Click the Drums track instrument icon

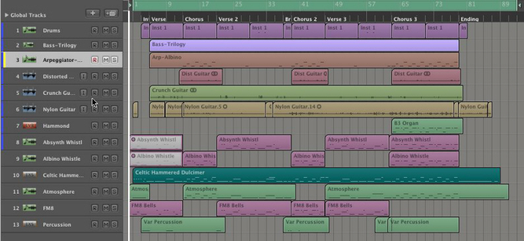coord(30,30)
